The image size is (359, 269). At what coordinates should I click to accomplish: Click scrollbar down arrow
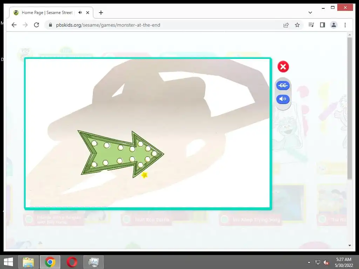coord(350,246)
